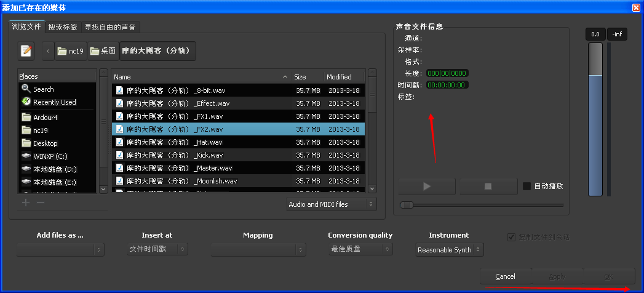
Task: Switch to the 搜索标签 tab
Action: [x=63, y=27]
